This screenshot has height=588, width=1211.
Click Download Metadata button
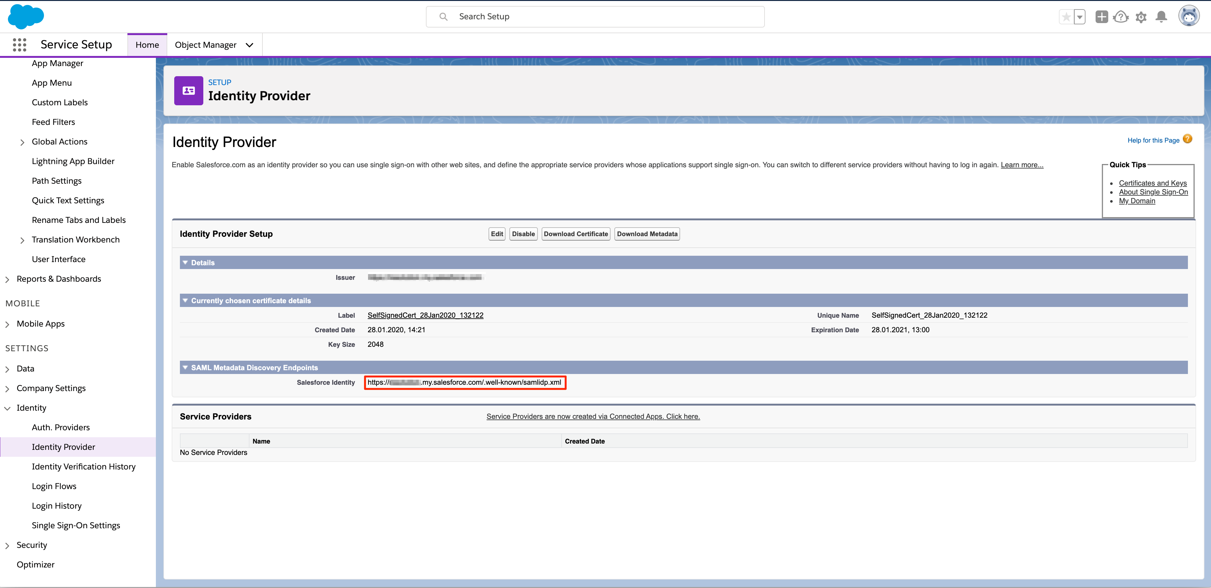(x=647, y=234)
